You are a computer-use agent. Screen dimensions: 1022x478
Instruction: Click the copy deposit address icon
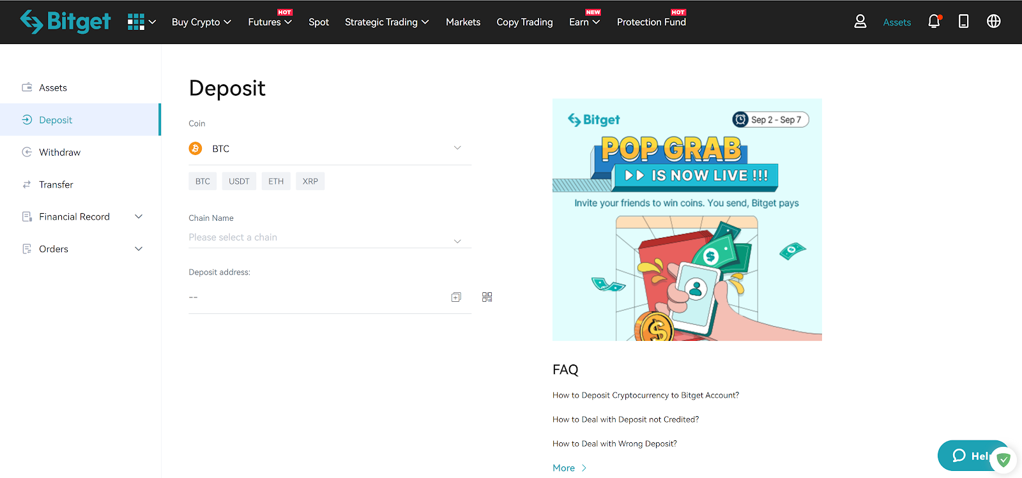point(456,297)
